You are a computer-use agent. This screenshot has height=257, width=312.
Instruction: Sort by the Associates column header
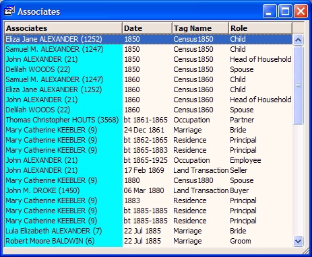coord(63,28)
